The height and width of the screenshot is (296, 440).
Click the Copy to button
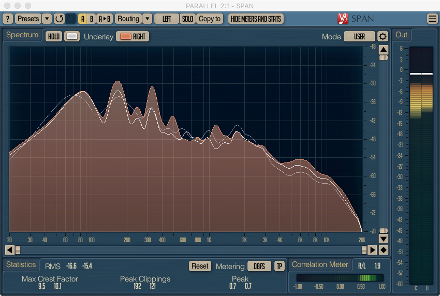(210, 19)
